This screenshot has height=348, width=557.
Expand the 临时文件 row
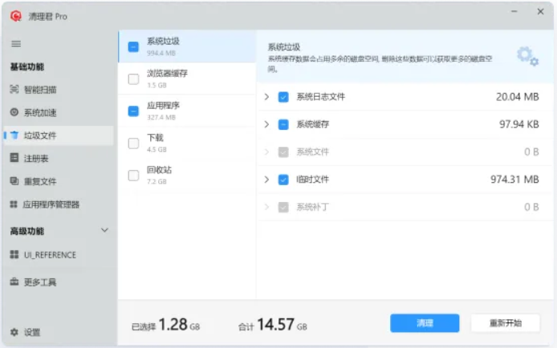pos(266,180)
